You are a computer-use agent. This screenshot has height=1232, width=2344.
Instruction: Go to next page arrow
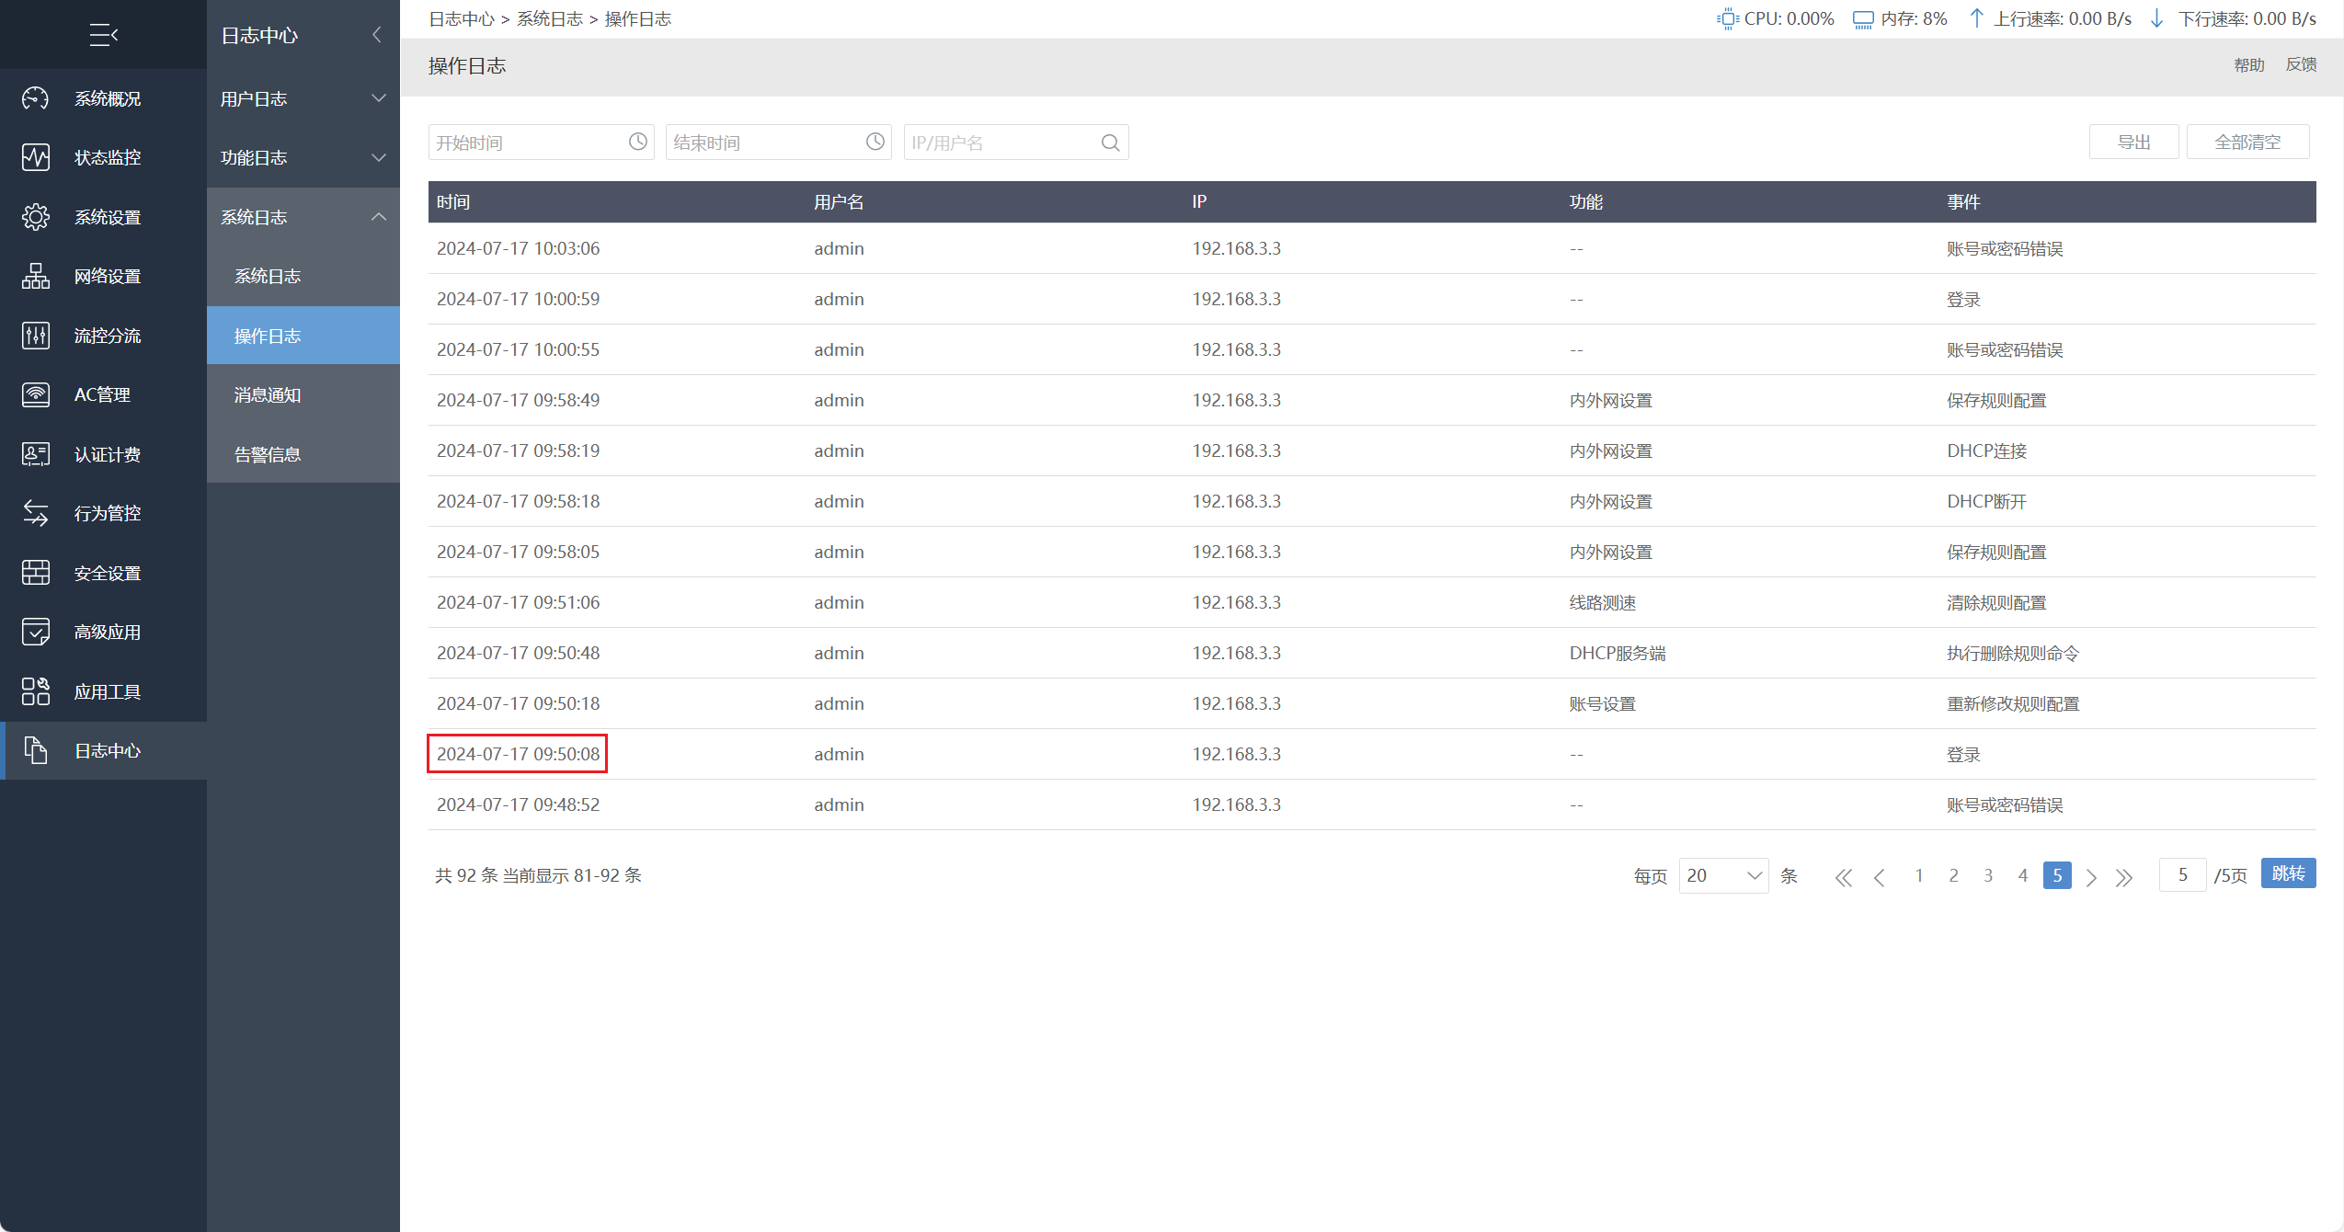[2092, 877]
